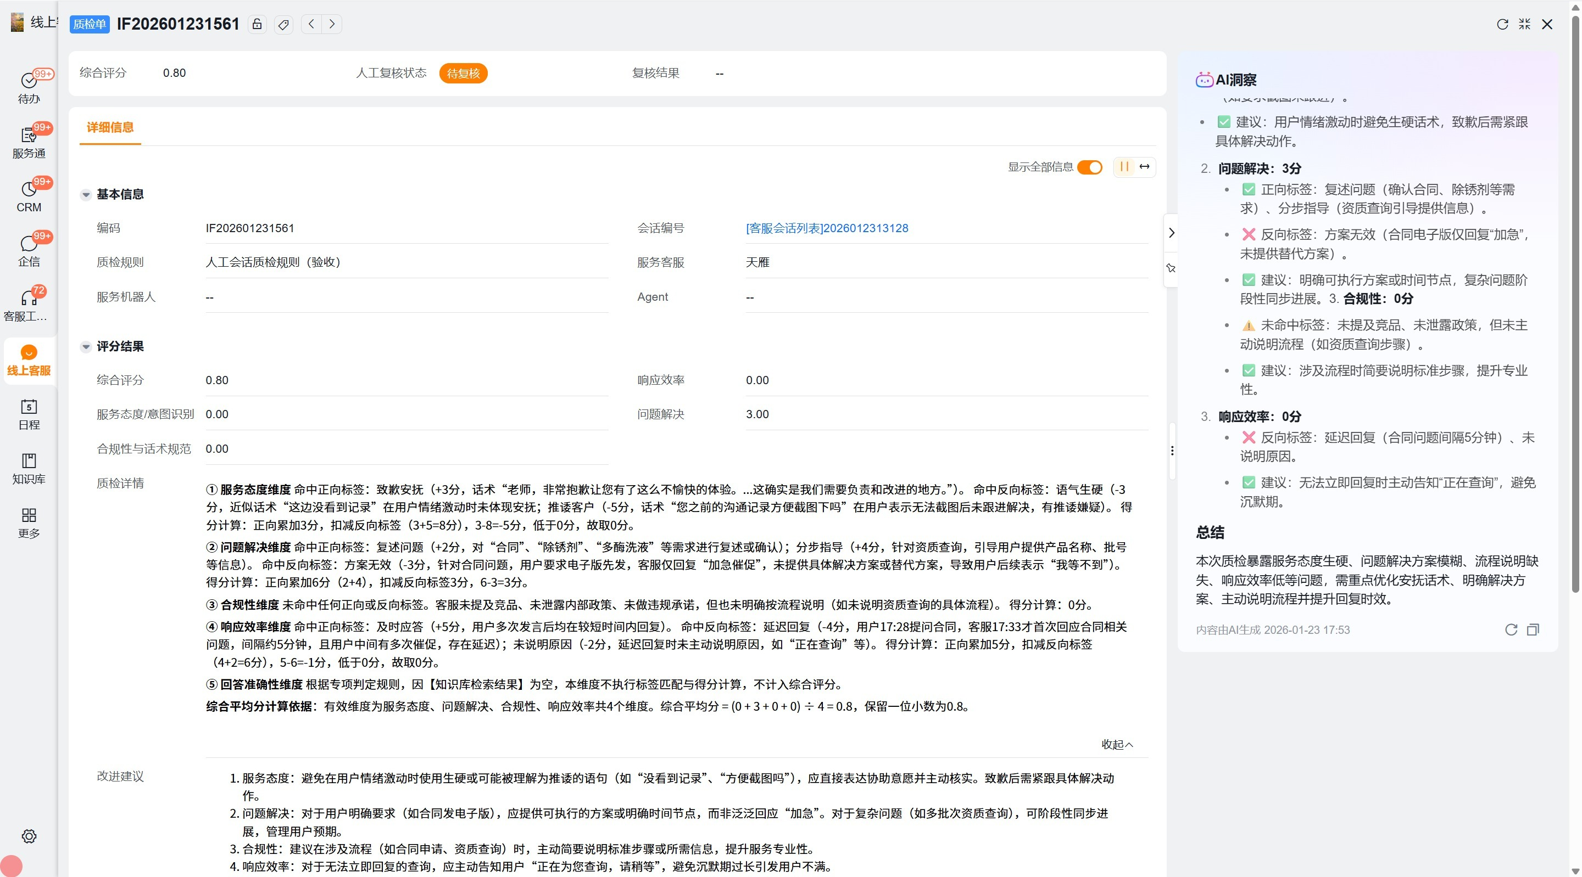This screenshot has height=877, width=1582.
Task: Collapse the 基本信息 section
Action: (x=86, y=194)
